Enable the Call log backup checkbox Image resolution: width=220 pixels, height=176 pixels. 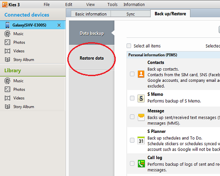pyautogui.click(x=132, y=163)
